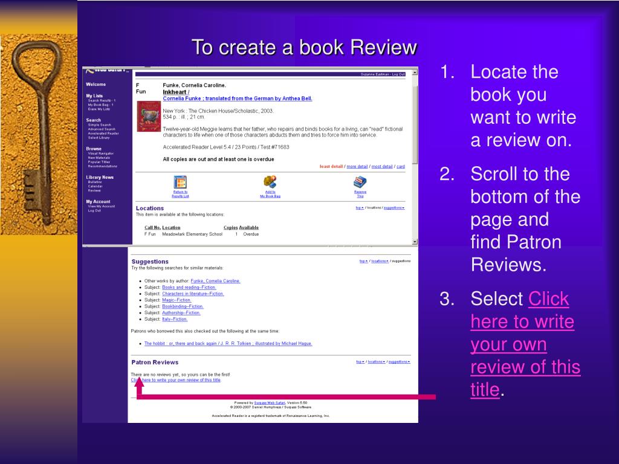
Task: Open subject Books and reading--Fiction
Action: click(x=189, y=287)
